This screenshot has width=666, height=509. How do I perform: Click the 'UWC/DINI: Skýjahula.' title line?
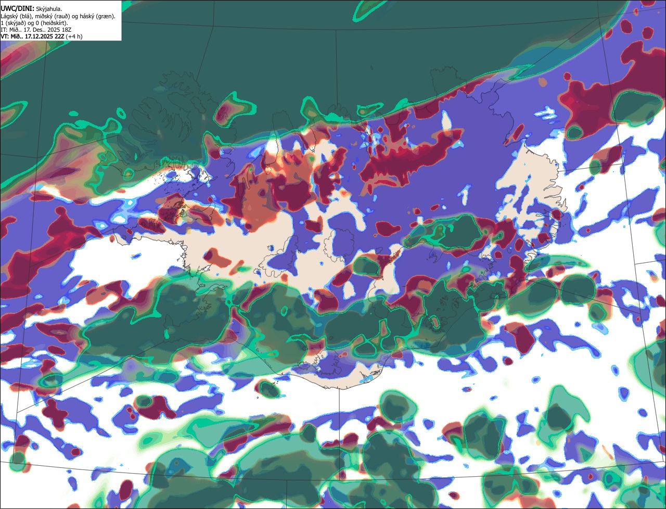coord(31,8)
